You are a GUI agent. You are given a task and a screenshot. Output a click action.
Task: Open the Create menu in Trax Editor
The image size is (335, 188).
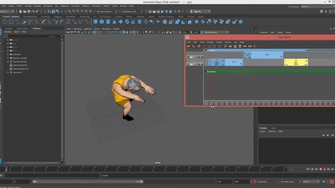[219, 42]
